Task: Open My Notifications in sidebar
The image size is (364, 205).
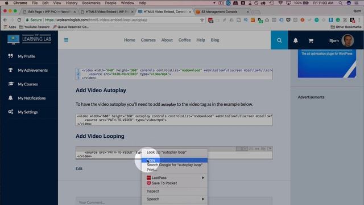Action: click(x=32, y=98)
